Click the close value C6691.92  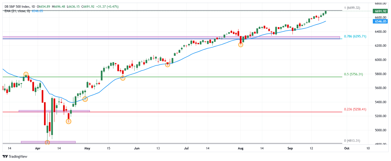point(88,6)
